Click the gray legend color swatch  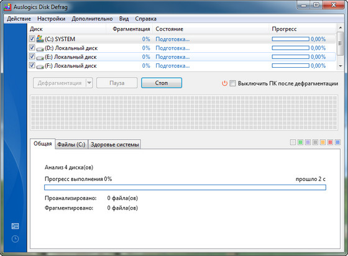click(x=315, y=142)
